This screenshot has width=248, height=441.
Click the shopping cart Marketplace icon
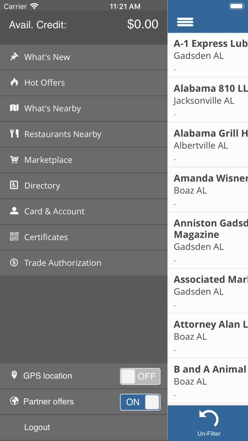pyautogui.click(x=14, y=160)
